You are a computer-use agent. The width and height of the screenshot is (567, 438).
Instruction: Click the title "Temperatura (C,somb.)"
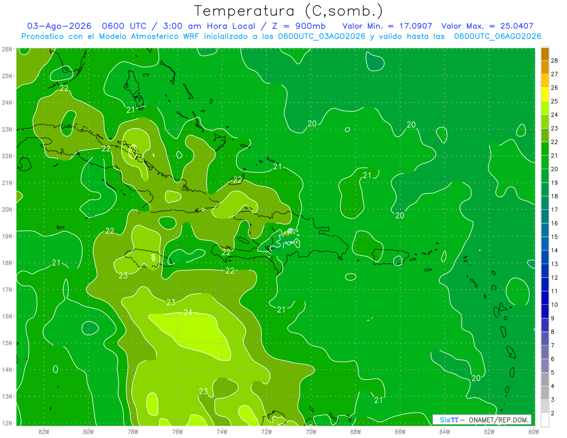click(x=288, y=11)
